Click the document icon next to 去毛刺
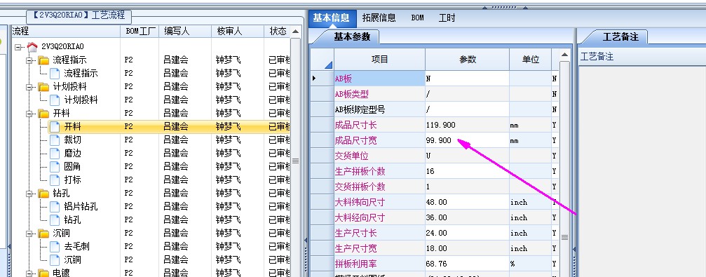Image resolution: width=706 pixels, height=277 pixels. tap(55, 246)
